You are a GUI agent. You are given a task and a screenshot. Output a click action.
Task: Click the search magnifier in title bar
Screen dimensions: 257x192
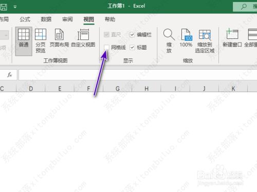[x=244, y=7]
